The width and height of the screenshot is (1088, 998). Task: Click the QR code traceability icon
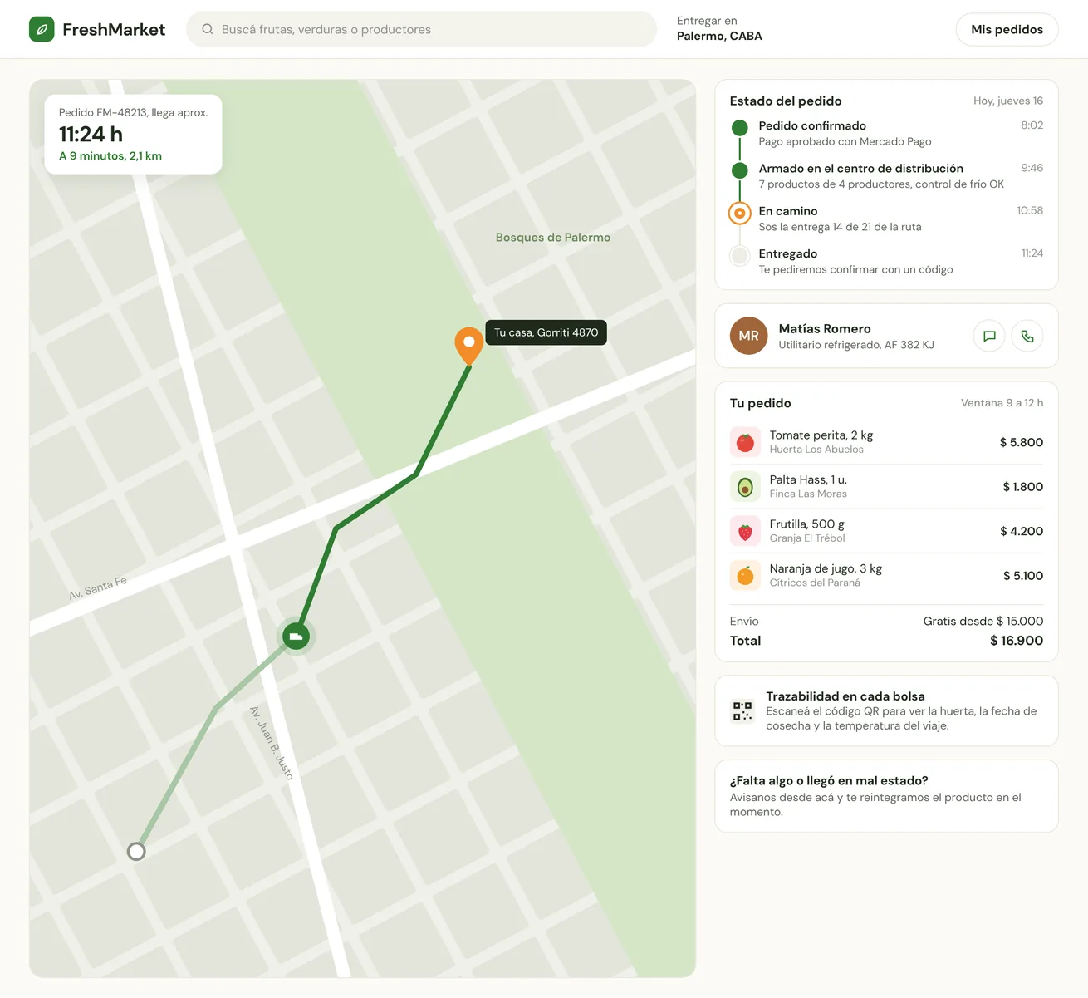click(x=742, y=711)
